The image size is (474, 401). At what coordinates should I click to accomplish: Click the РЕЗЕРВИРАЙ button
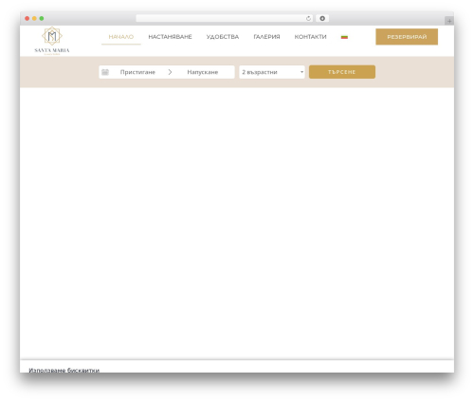tap(407, 37)
